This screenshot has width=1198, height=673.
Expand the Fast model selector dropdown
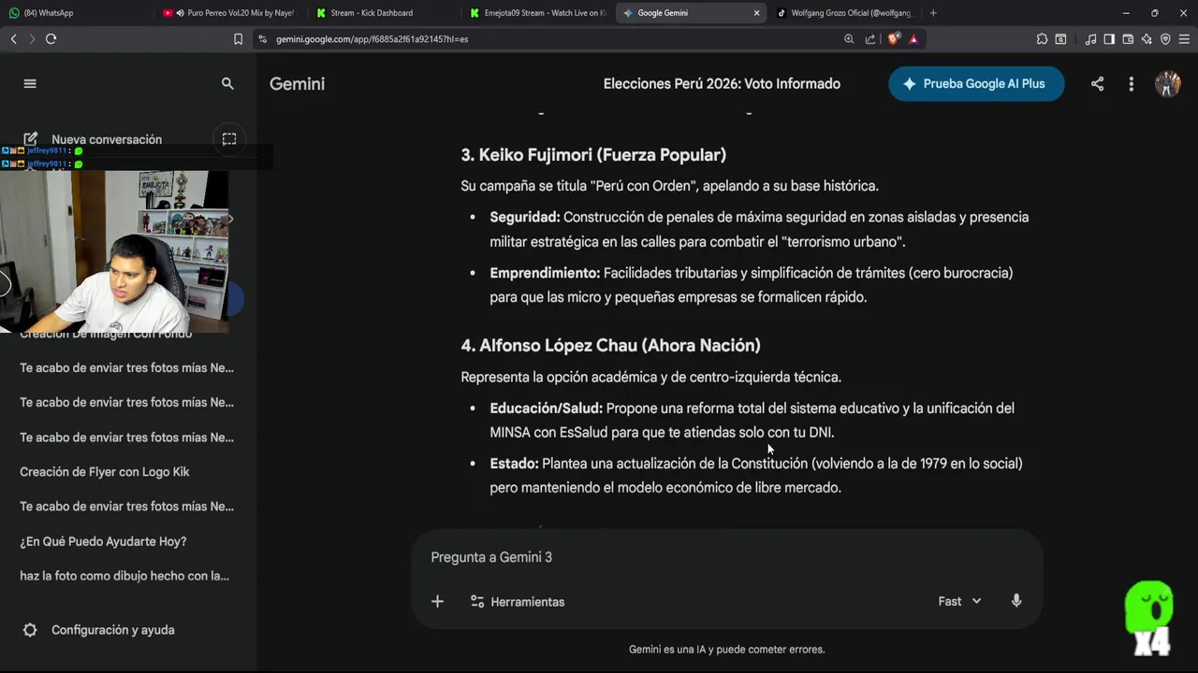[959, 601]
